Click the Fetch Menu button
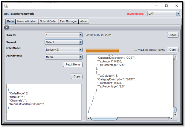The width and height of the screenshot is (186, 128). 73,64
